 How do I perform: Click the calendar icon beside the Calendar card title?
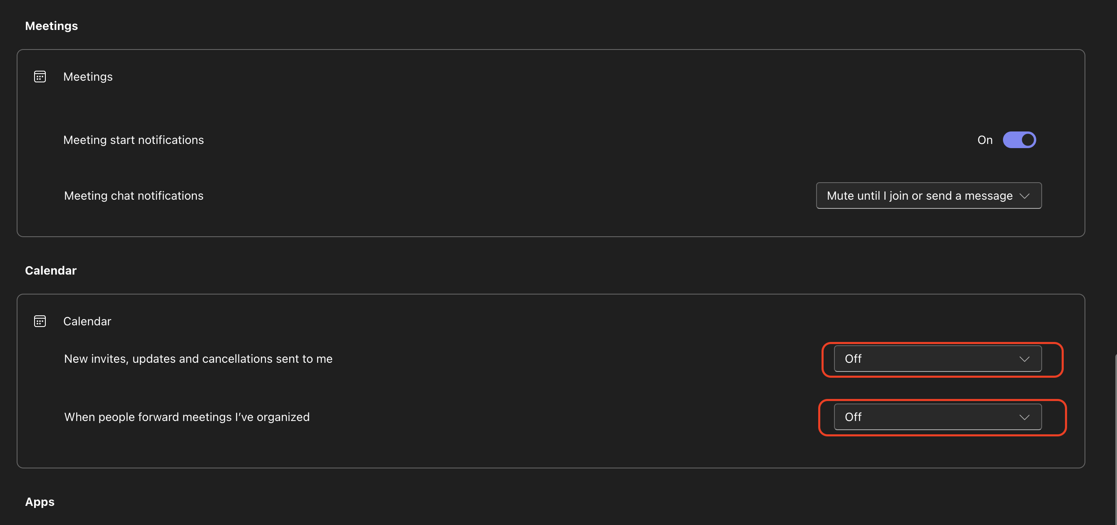pyautogui.click(x=40, y=321)
